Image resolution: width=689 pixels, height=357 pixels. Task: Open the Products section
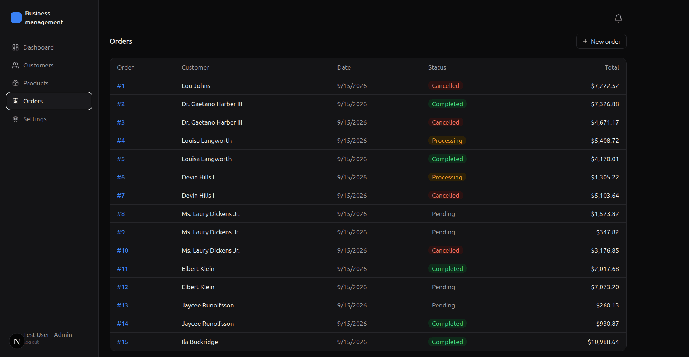pos(49,83)
